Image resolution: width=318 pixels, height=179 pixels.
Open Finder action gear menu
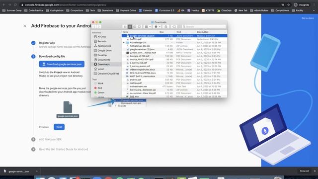point(157,26)
